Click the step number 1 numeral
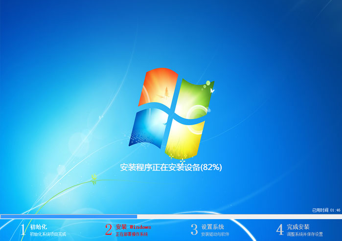Screen dimensions: 342x241 (23, 230)
